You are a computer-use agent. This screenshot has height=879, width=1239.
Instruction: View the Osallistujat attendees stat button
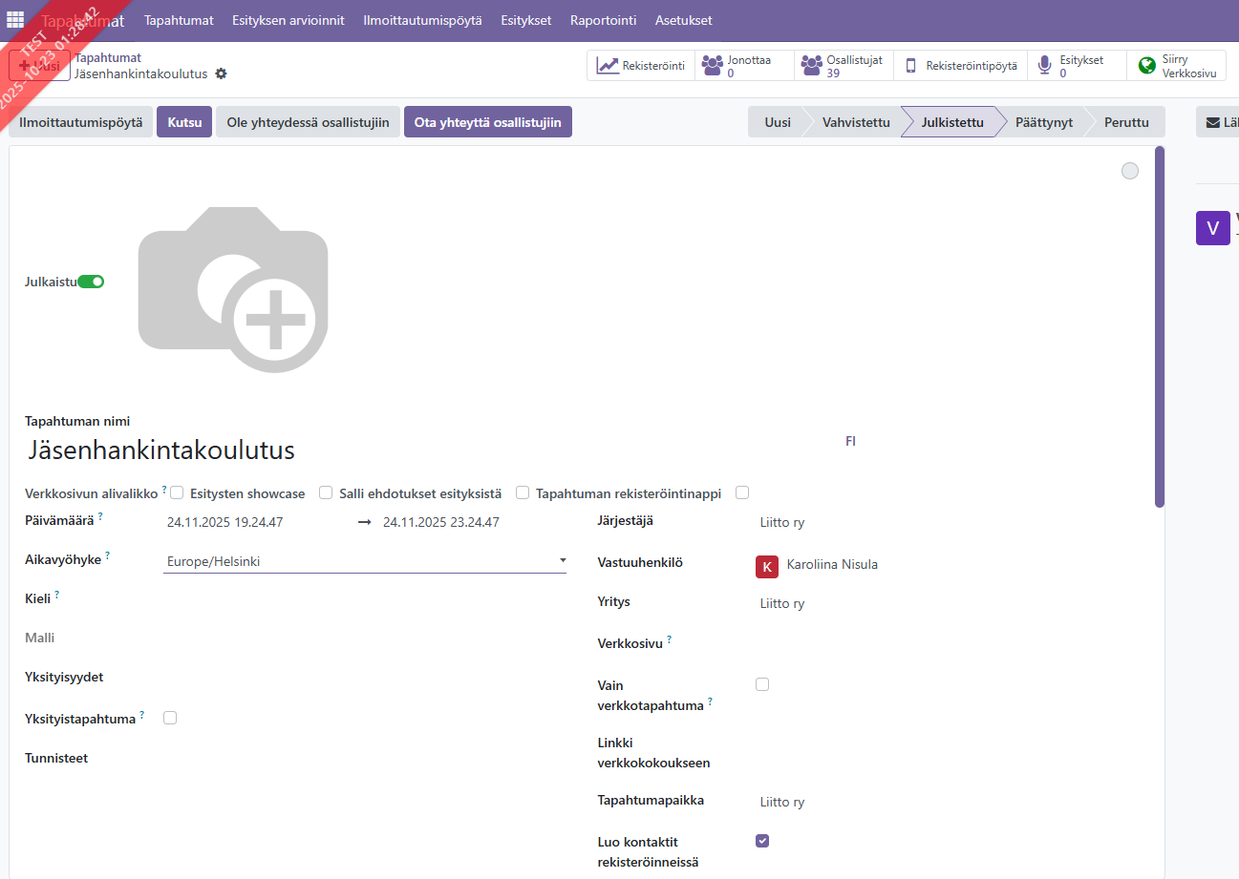tap(845, 66)
